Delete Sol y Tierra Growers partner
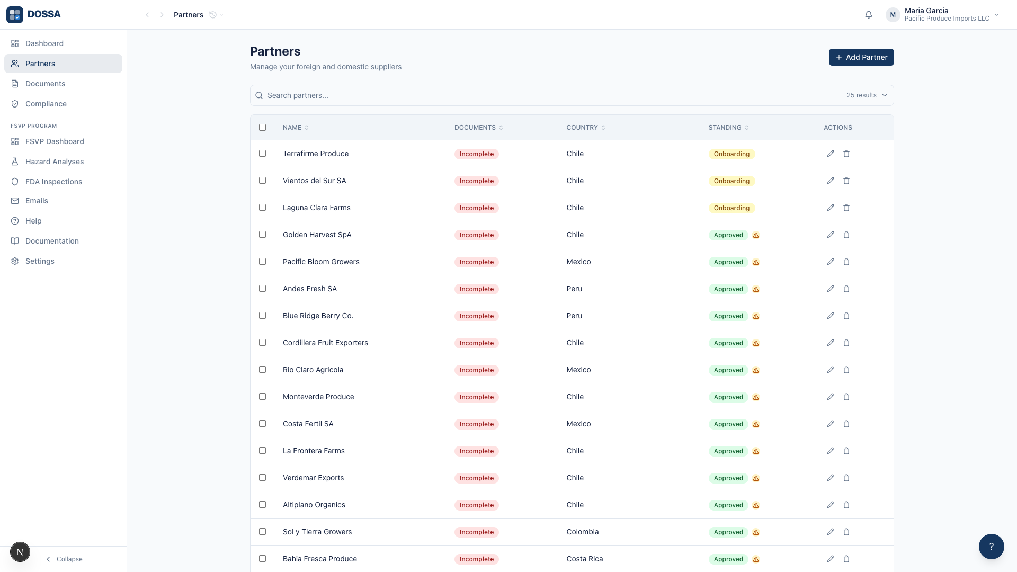Viewport: 1017px width, 572px height. tap(846, 532)
